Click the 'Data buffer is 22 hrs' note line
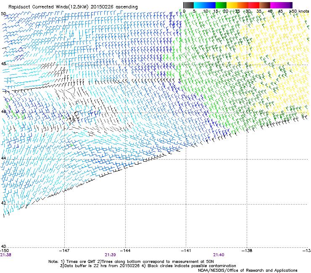Viewport: 311px width, 273px height. (148, 266)
